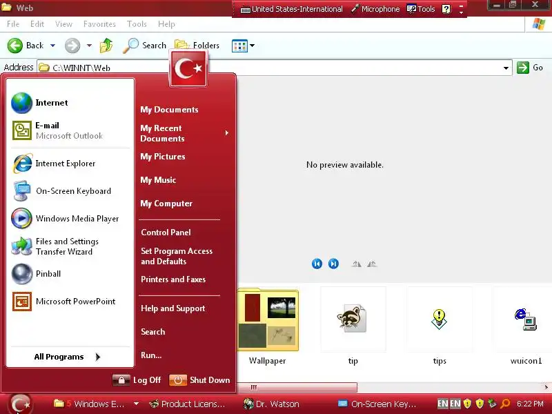Show previous image in filmstrip preview
The width and height of the screenshot is (552, 414).
[317, 264]
